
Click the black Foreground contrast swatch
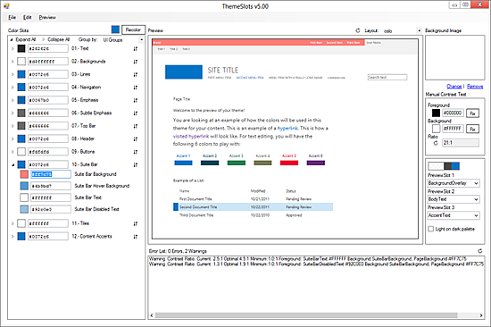436,113
